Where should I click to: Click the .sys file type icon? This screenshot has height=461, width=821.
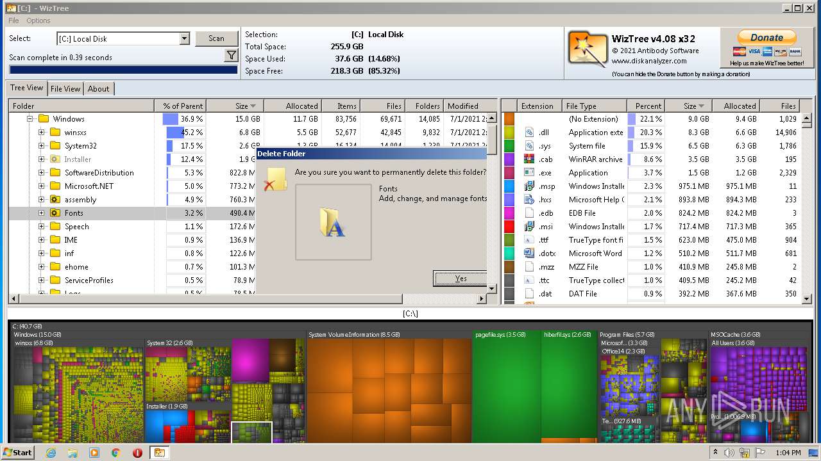point(529,145)
